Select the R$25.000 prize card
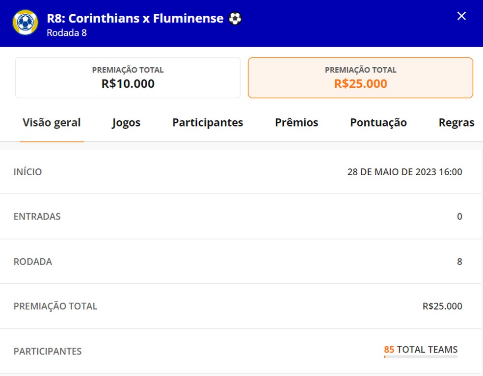483x376 pixels. pyautogui.click(x=360, y=78)
